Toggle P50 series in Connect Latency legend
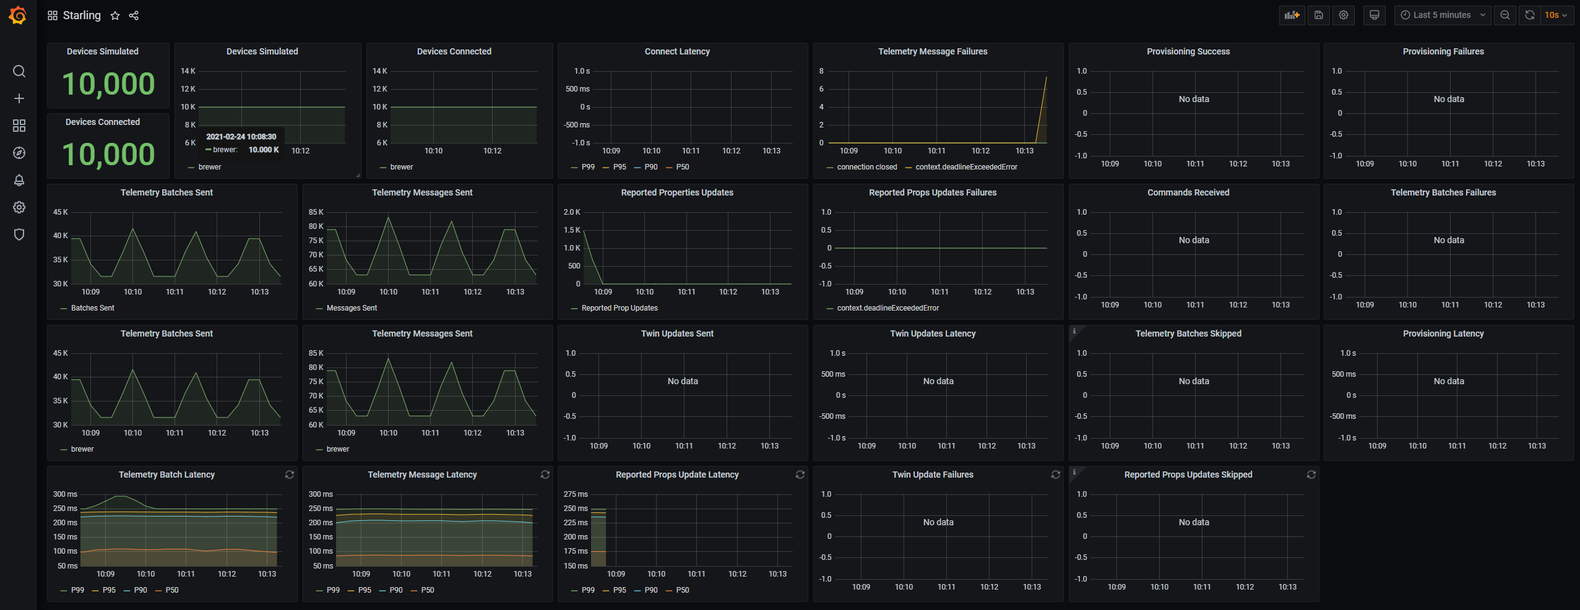The width and height of the screenshot is (1580, 610). point(683,167)
